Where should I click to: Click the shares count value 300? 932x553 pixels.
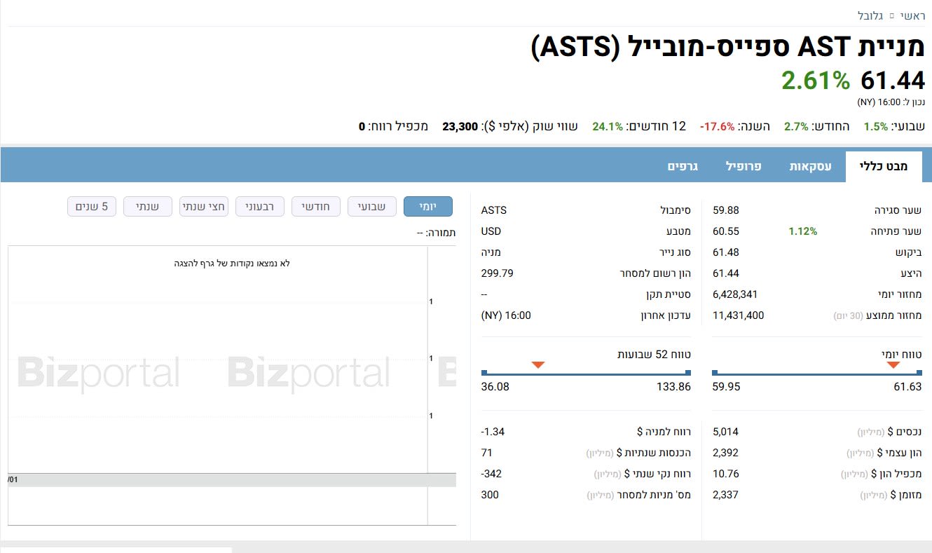490,495
